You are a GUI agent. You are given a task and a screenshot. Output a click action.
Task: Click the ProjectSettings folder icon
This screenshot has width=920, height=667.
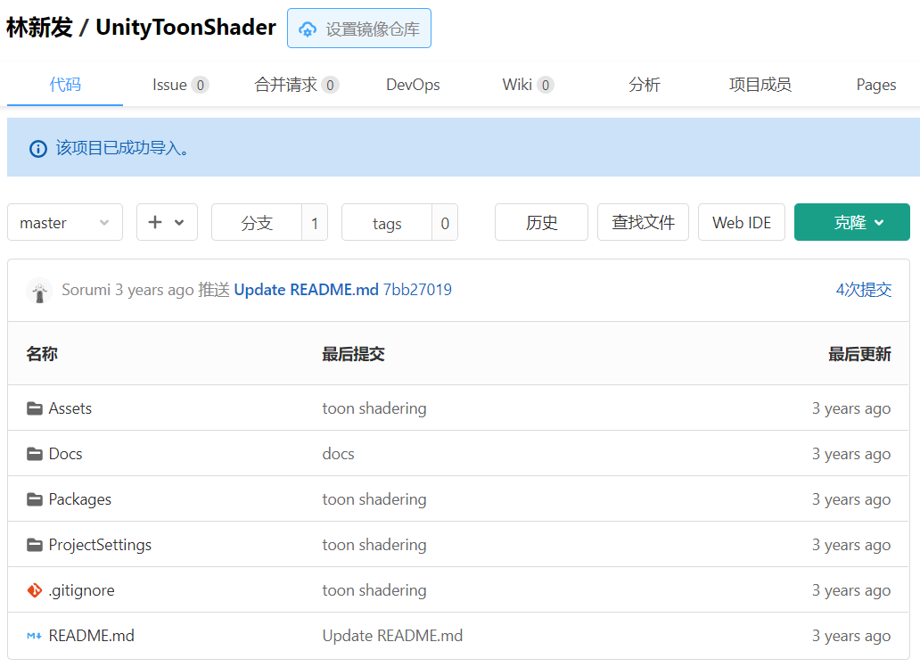click(x=35, y=545)
